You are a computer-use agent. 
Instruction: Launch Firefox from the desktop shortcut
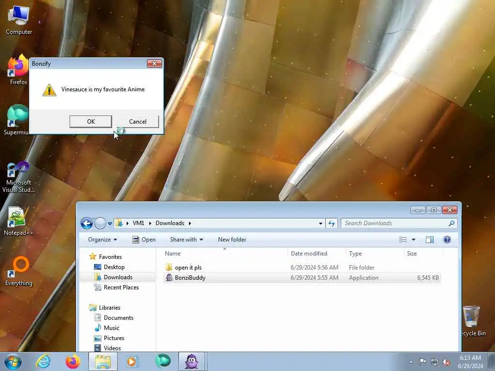pos(18,70)
